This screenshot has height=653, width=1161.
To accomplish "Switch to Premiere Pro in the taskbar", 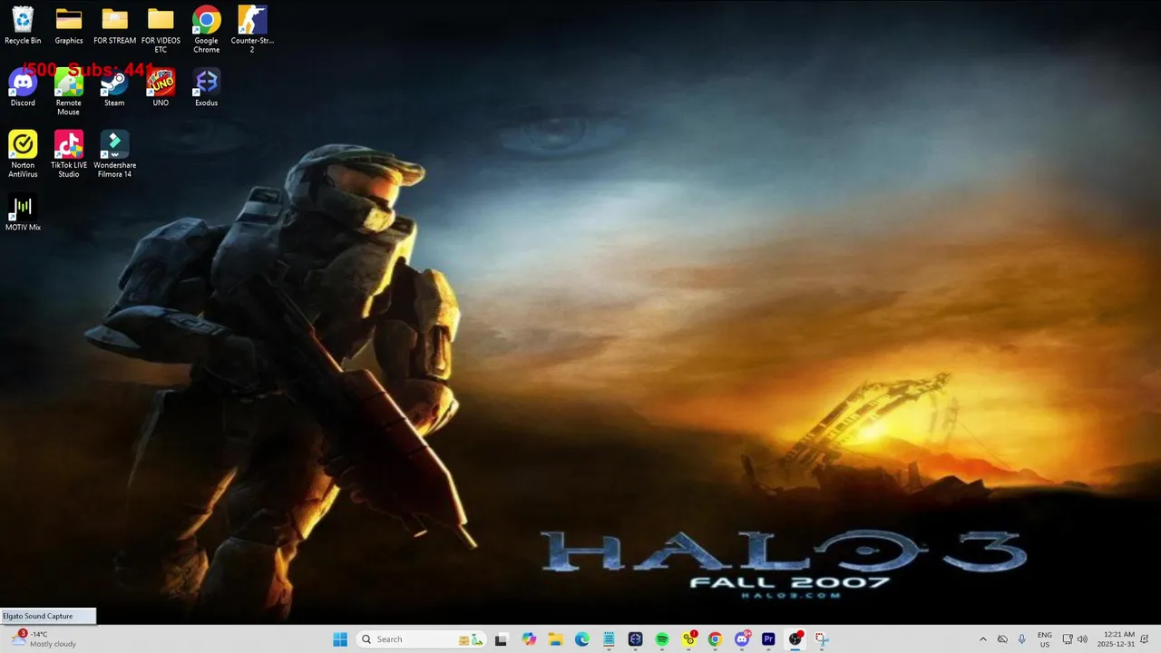I will coord(769,639).
